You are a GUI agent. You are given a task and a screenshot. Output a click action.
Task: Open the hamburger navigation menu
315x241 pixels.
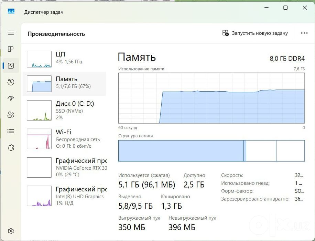(x=11, y=33)
